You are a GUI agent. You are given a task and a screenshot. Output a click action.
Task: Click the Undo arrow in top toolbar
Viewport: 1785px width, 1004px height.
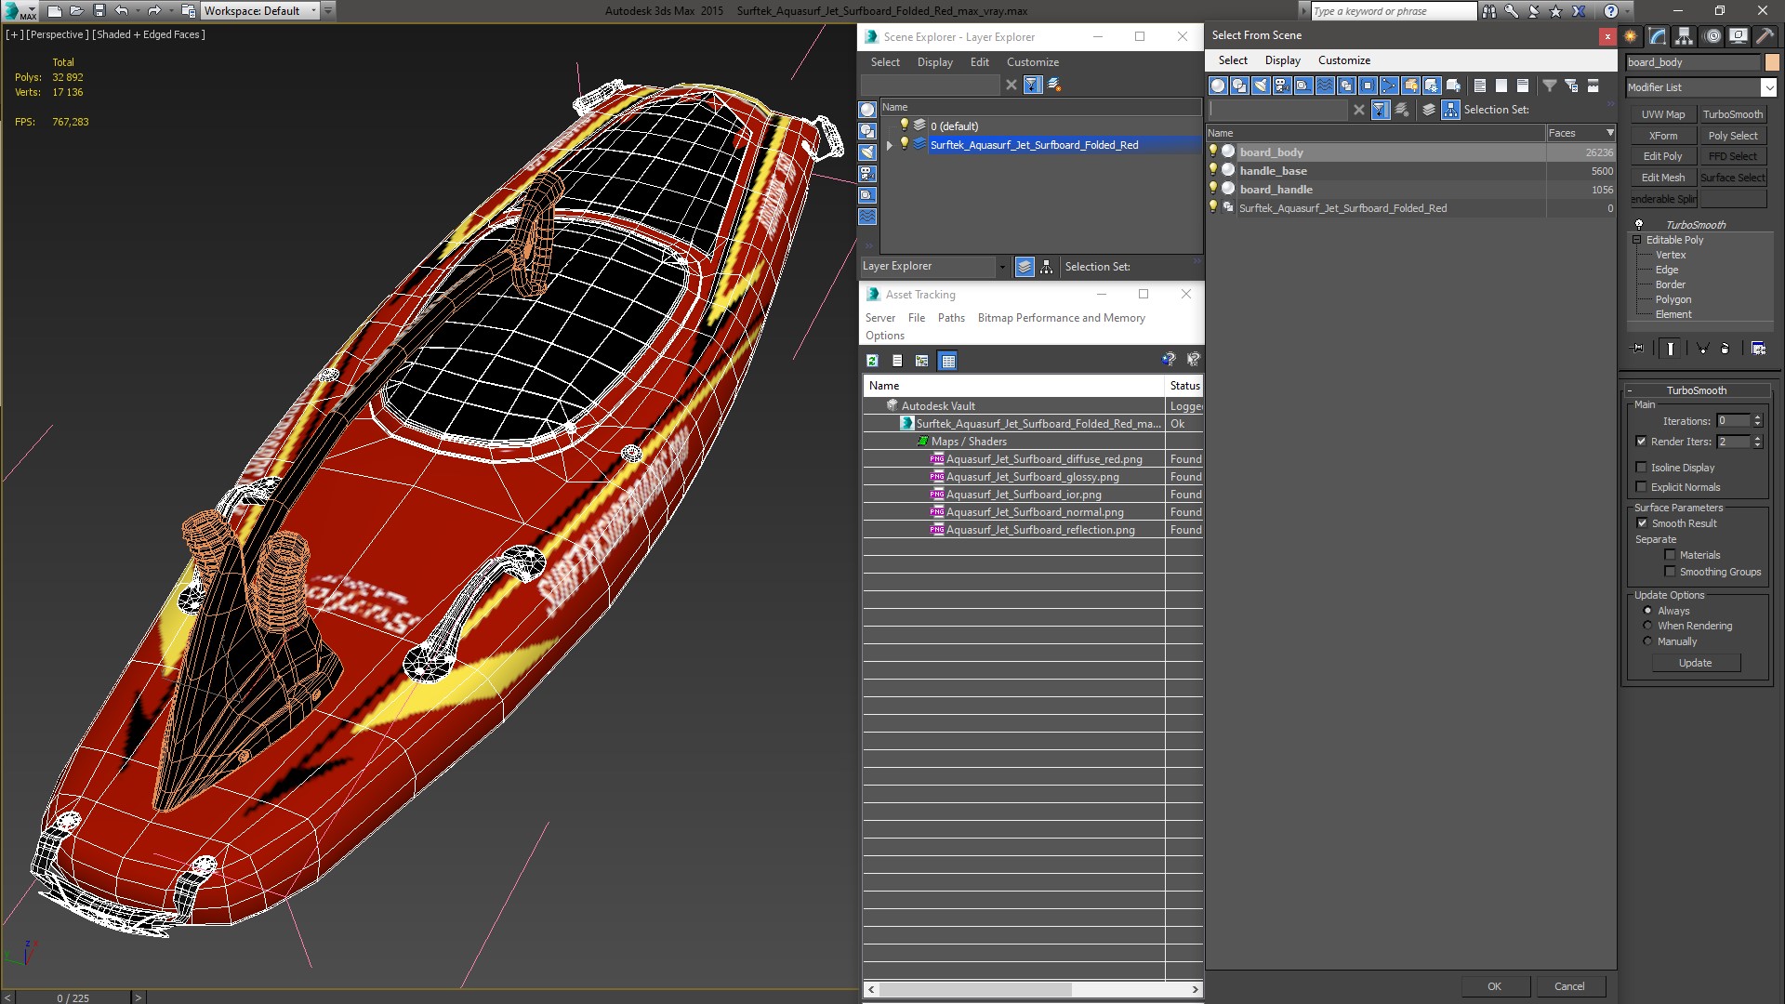122,11
